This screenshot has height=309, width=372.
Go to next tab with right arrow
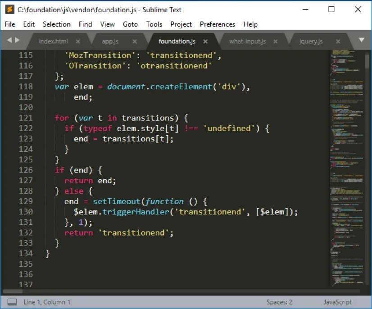coord(17,40)
